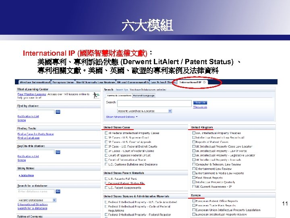Open Scope link under Find by citation
The image size is (290, 218).
[x=22, y=120]
